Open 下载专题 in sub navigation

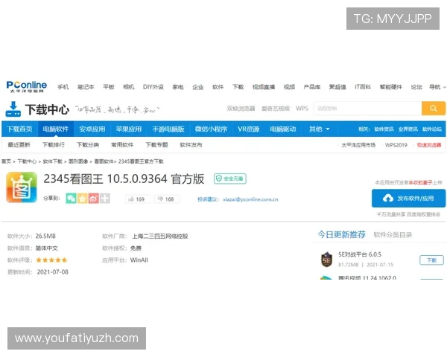(156, 145)
